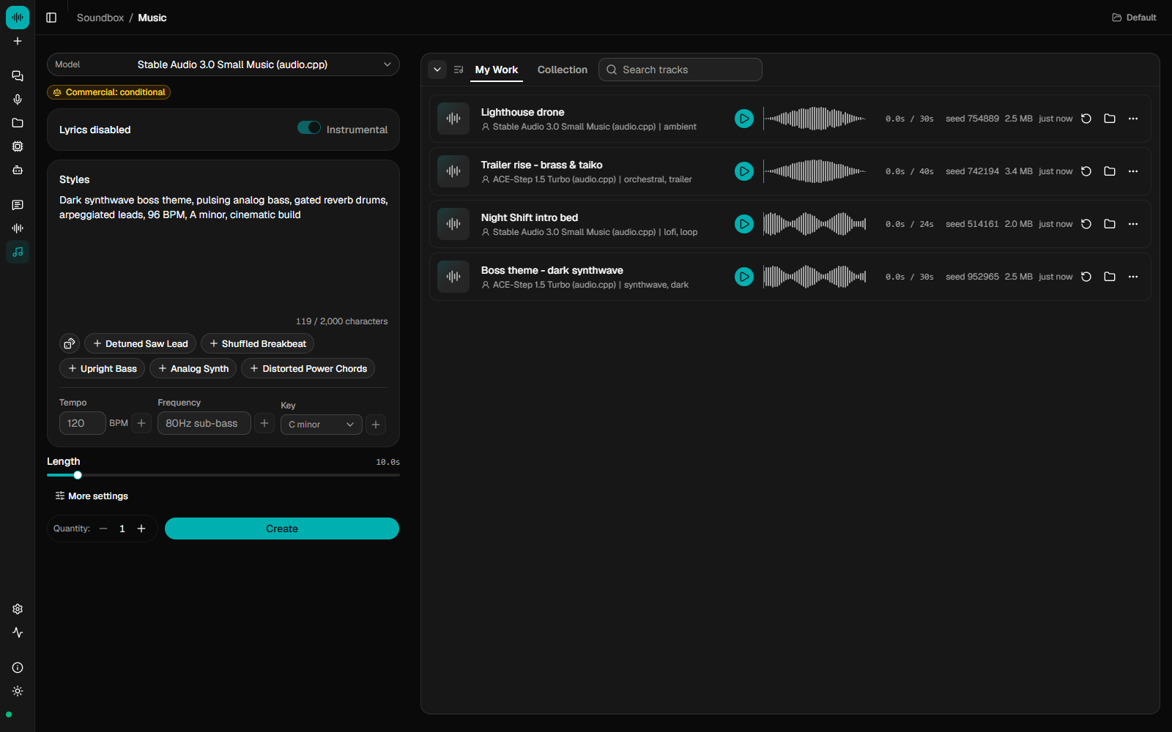The width and height of the screenshot is (1172, 732).
Task: Regenerate the Lighthouse drone track
Action: coord(1086,119)
